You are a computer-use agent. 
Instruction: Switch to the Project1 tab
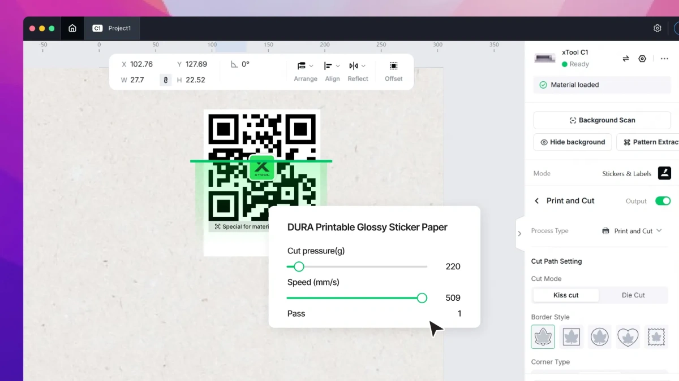point(112,28)
